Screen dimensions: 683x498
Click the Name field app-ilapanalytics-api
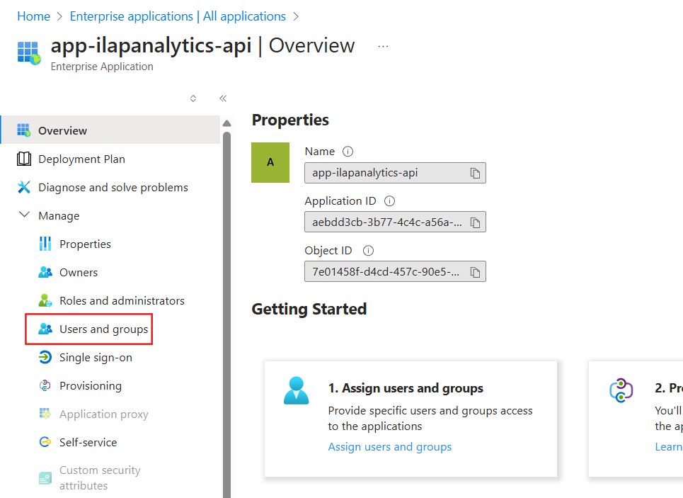point(395,173)
